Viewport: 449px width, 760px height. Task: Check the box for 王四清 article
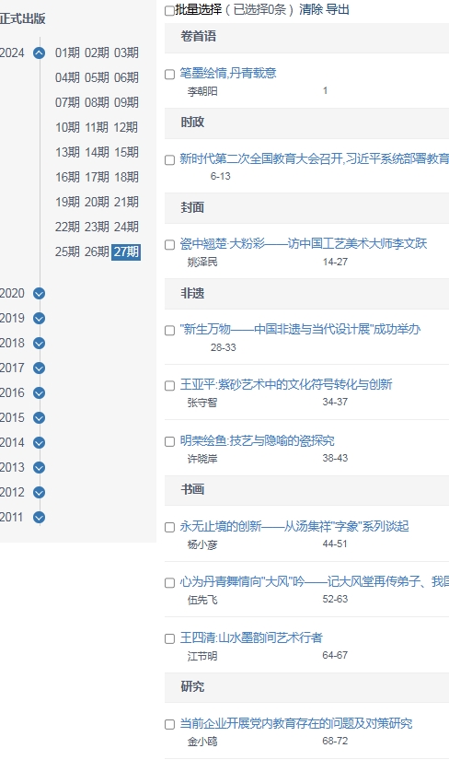169,638
